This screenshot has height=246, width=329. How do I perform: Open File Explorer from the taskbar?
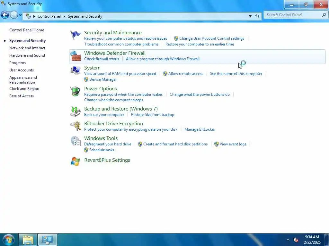[x=28, y=240]
